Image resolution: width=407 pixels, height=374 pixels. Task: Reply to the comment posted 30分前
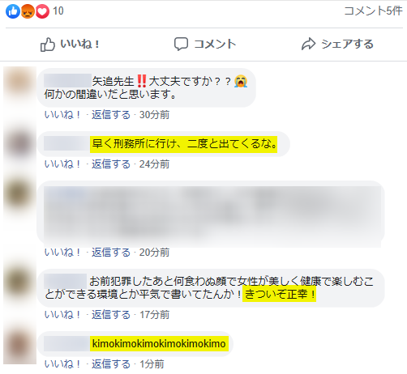pyautogui.click(x=111, y=115)
